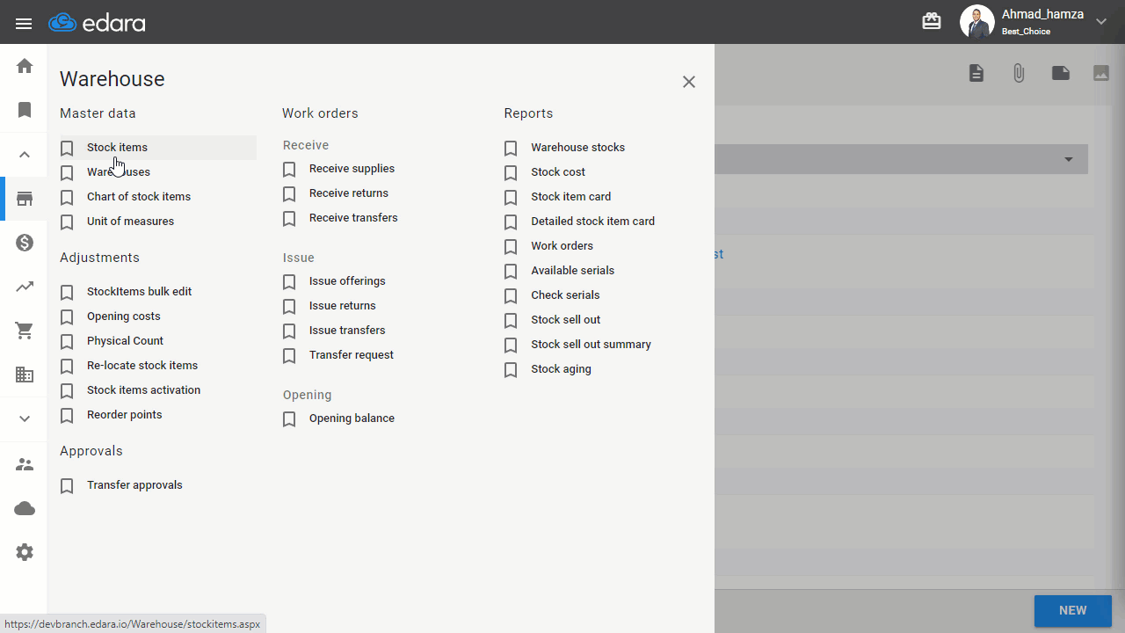Open the hamburger main menu
The width and height of the screenshot is (1125, 633).
pos(24,24)
